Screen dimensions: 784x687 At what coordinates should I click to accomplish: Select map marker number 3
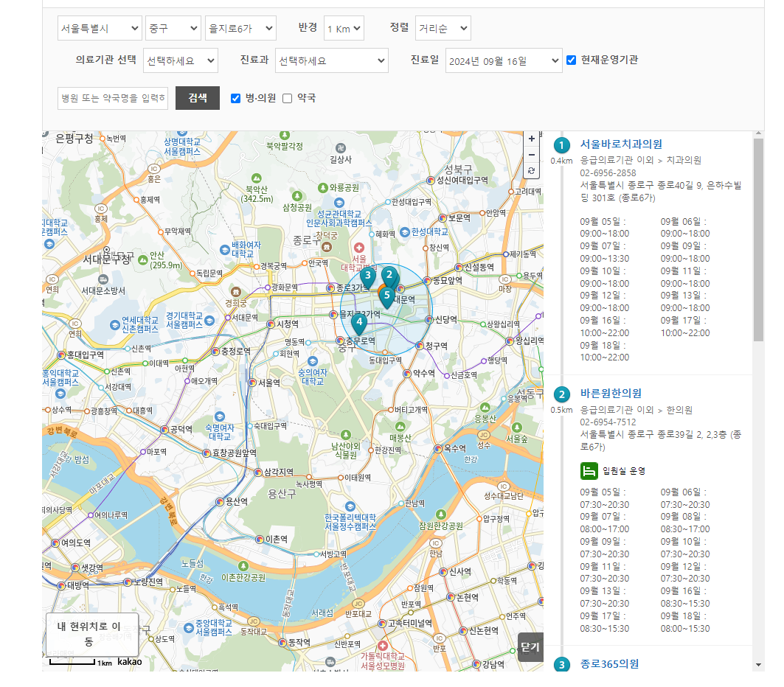pos(368,279)
